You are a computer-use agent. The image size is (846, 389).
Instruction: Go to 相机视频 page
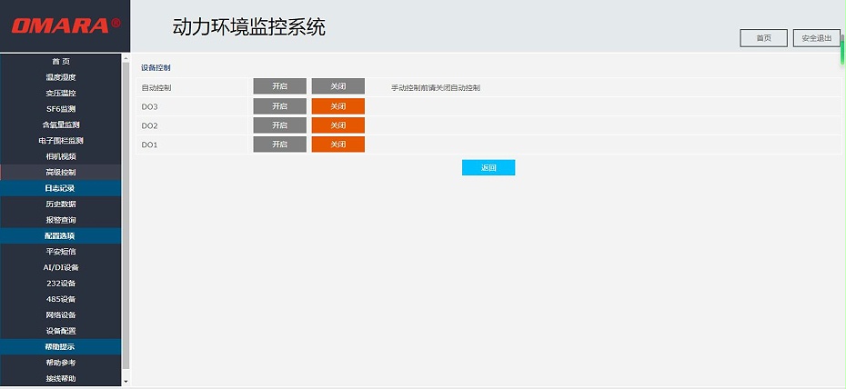click(60, 156)
